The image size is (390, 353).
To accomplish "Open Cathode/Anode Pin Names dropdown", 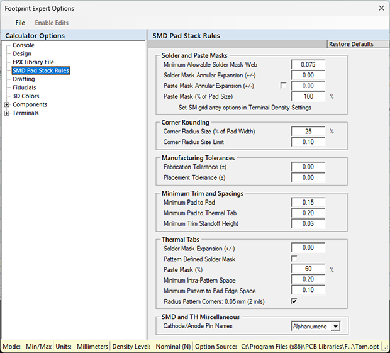I will click(335, 326).
